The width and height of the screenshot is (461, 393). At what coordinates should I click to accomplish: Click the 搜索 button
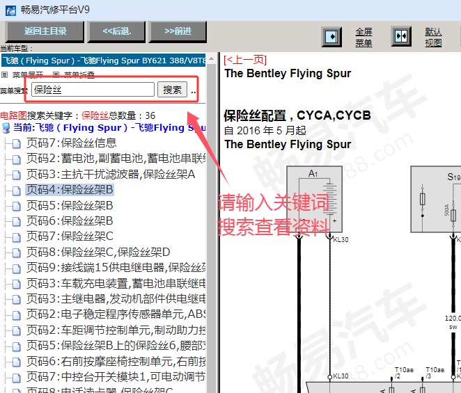tap(172, 90)
